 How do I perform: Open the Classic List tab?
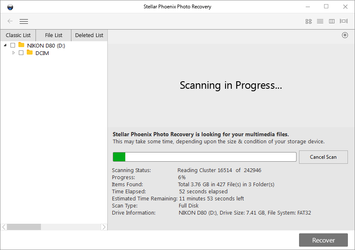click(18, 35)
